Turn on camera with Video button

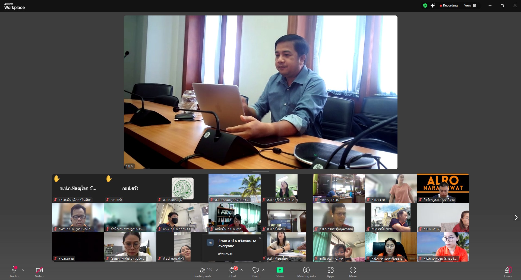pos(39,272)
